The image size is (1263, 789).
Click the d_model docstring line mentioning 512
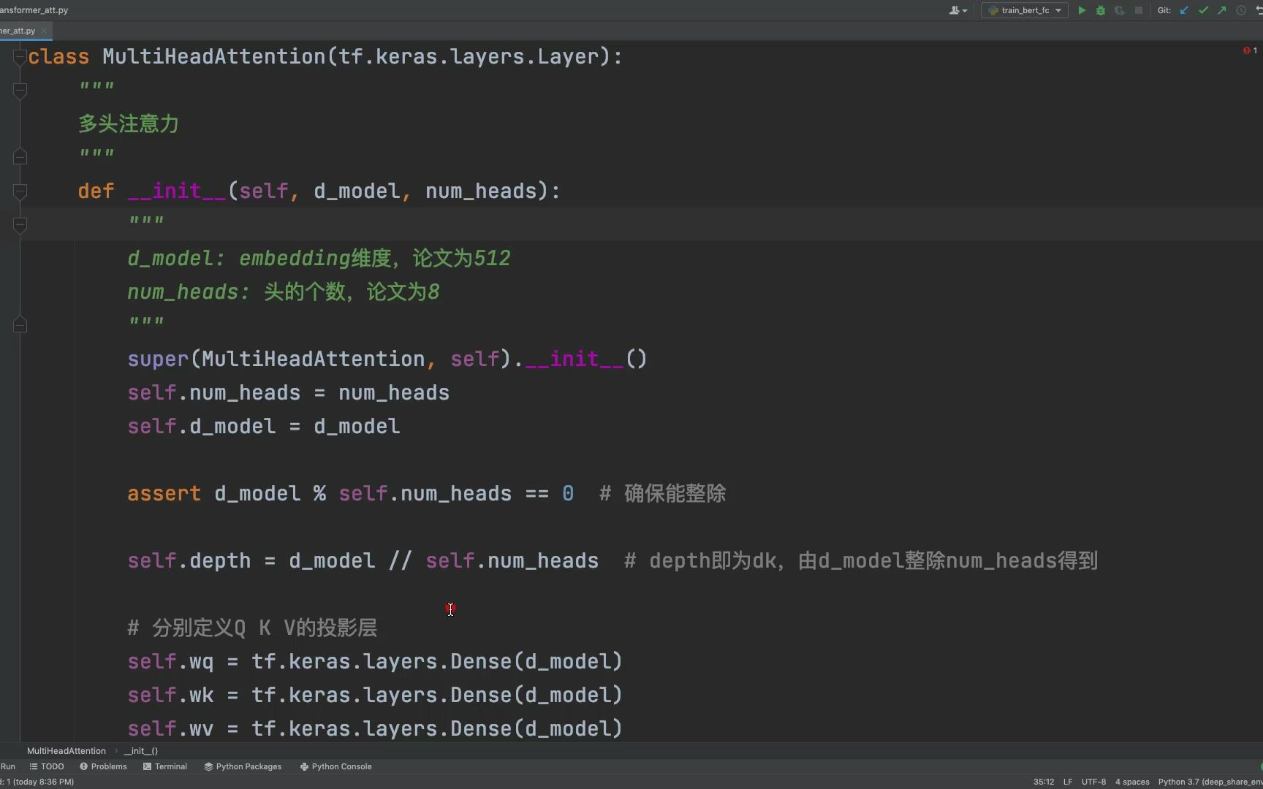tap(319, 258)
